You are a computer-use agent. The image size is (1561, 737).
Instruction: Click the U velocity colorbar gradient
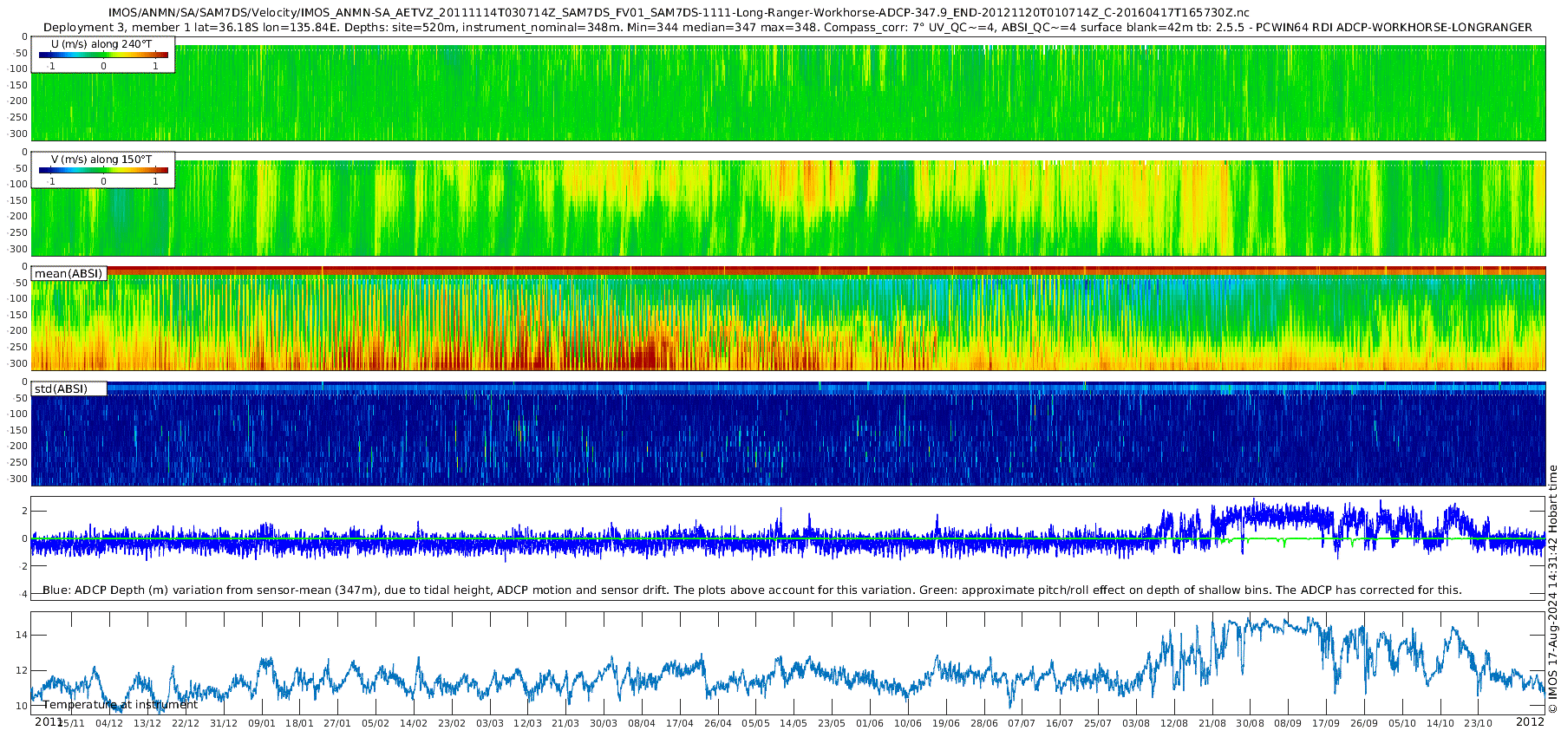point(103,55)
